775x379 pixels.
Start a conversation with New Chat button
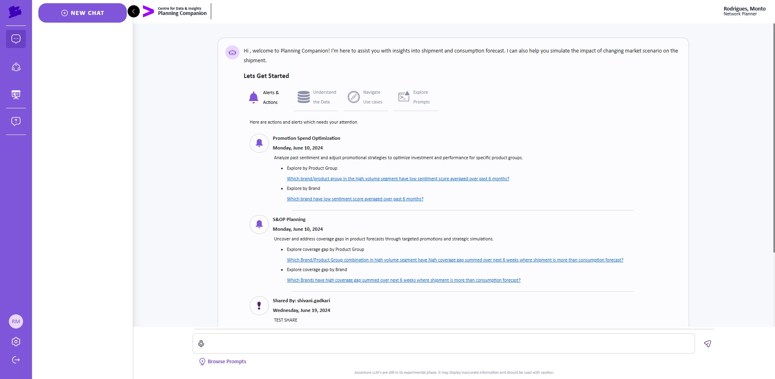coord(82,13)
